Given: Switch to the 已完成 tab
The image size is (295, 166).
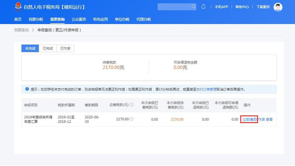Looking at the screenshot, I should [x=48, y=48].
